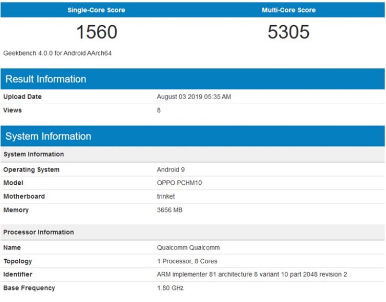Click the Memory label
Image resolution: width=386 pixels, height=302 pixels.
pos(16,210)
